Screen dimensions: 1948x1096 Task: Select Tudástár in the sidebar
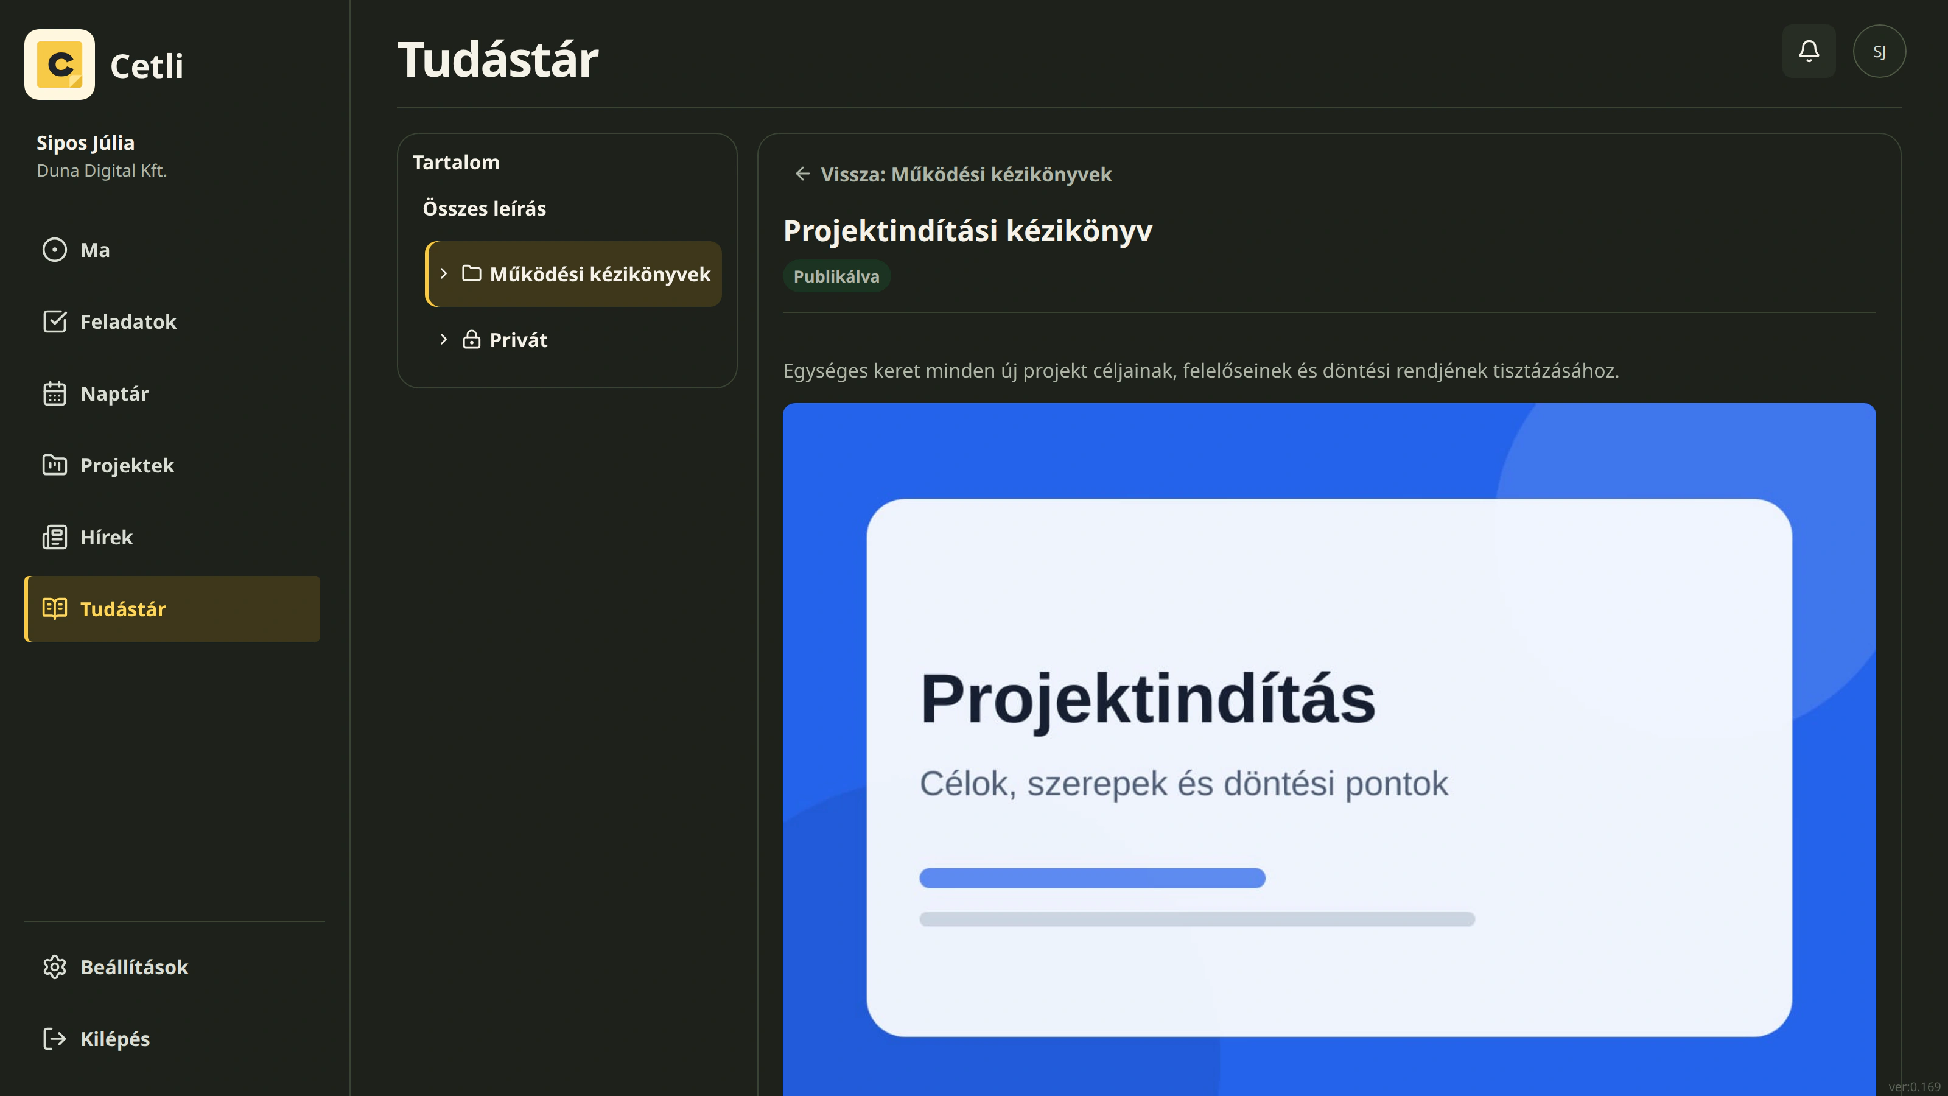point(172,609)
